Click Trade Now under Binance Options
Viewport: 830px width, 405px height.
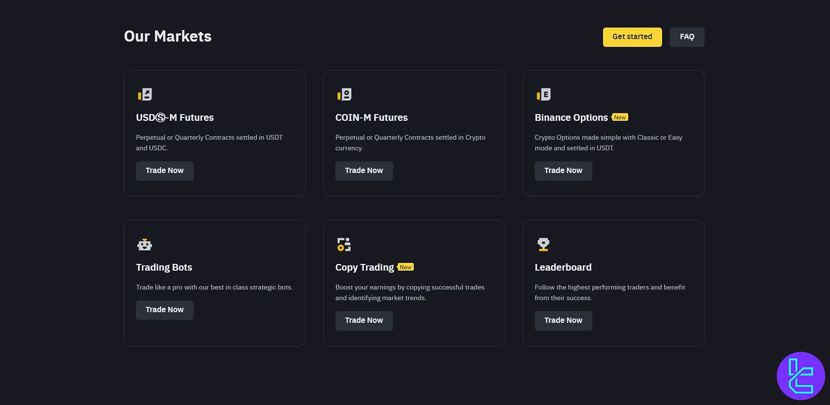click(563, 171)
